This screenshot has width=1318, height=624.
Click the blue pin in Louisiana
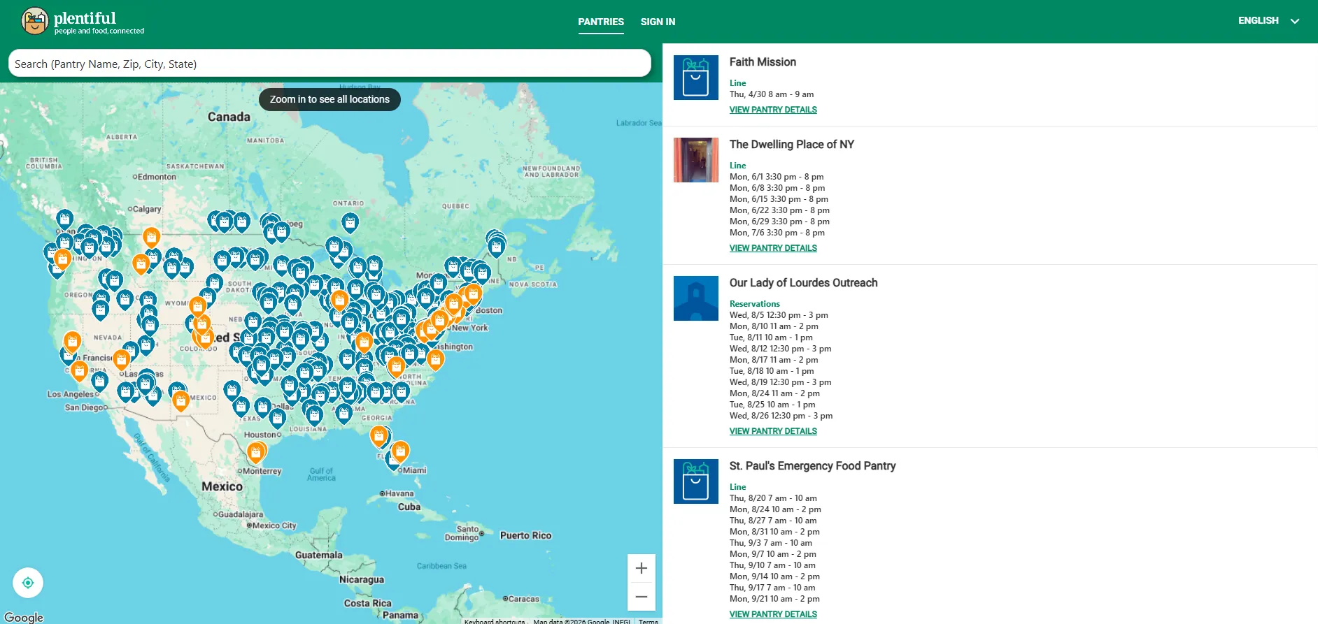[x=315, y=415]
